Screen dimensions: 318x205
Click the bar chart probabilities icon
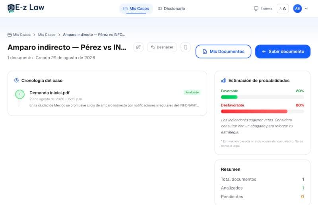(223, 81)
